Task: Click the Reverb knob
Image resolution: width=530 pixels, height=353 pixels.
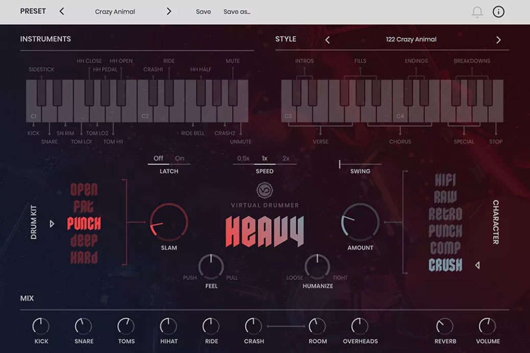Action: 445,326
